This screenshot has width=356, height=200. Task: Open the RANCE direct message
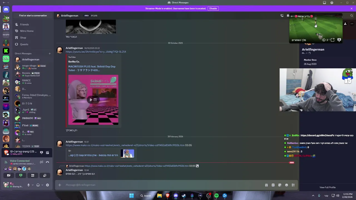pyautogui.click(x=33, y=81)
